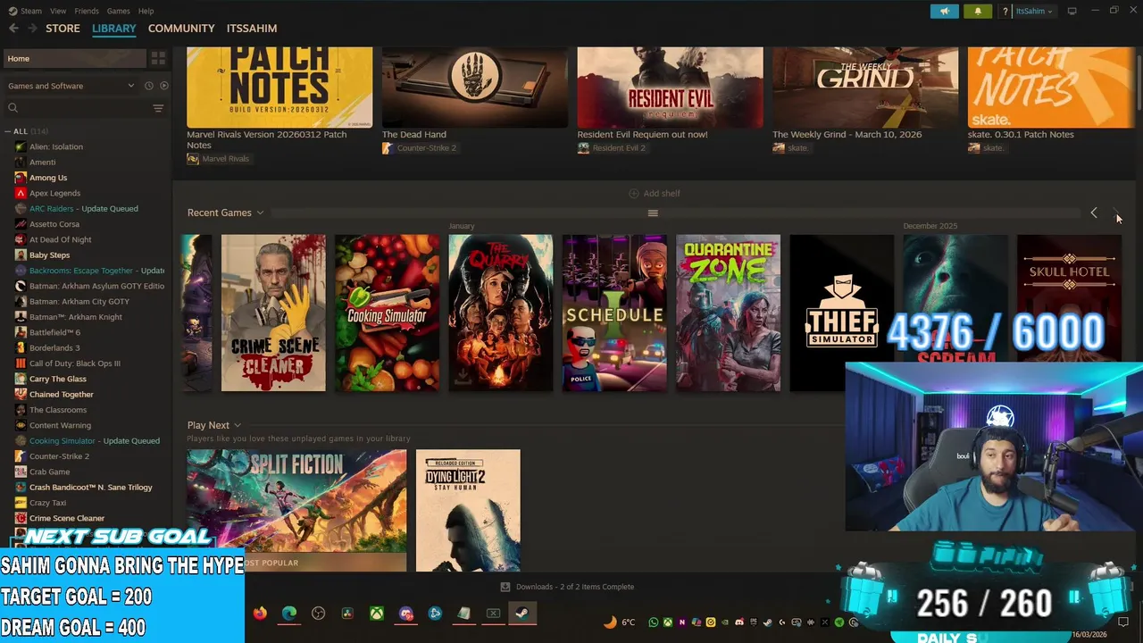The image size is (1143, 643).
Task: Open the ItsSahim account dropdown
Action: pyautogui.click(x=1035, y=11)
